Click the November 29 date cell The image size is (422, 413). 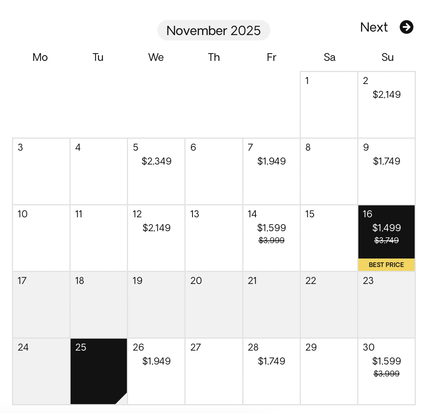coord(329,371)
